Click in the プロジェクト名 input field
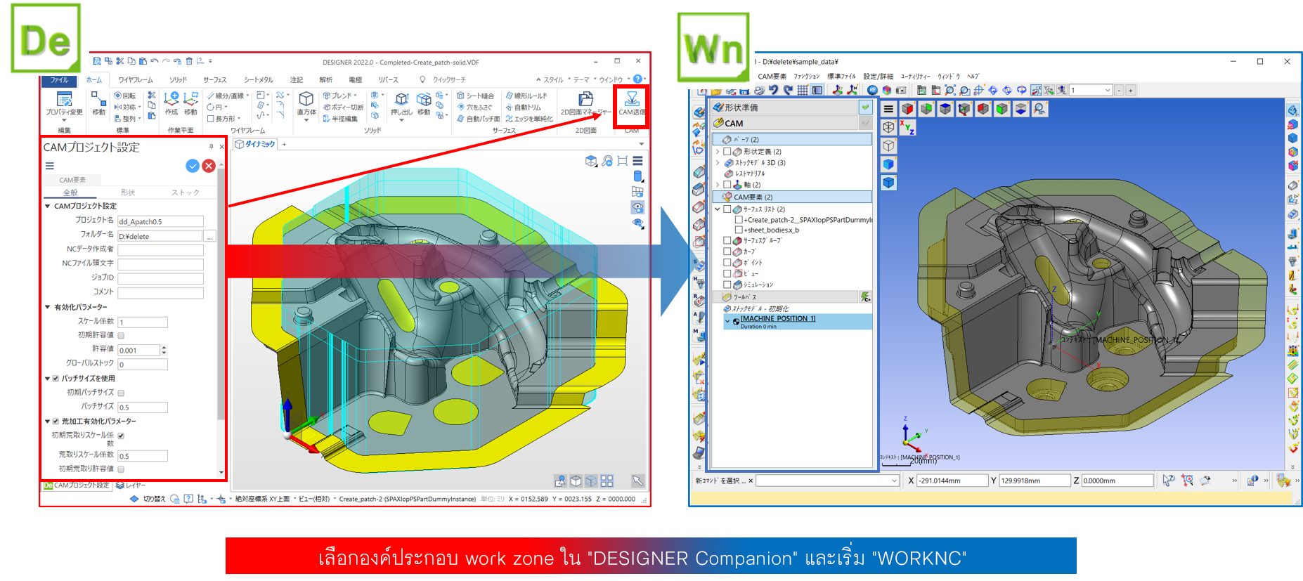 (x=160, y=221)
